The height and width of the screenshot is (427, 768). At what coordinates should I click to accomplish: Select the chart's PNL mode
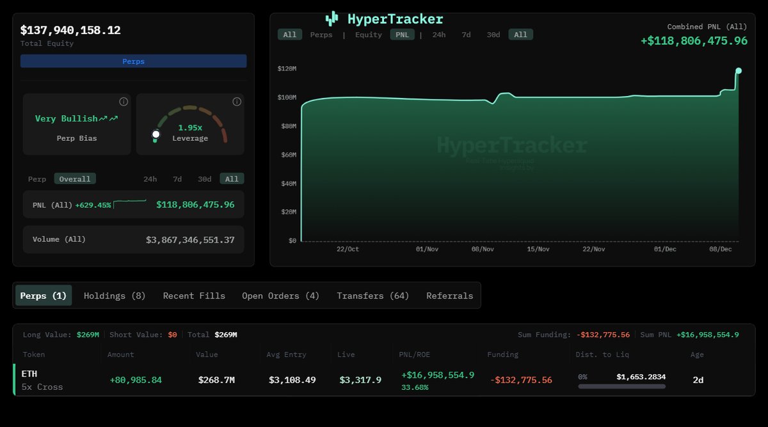pos(402,35)
